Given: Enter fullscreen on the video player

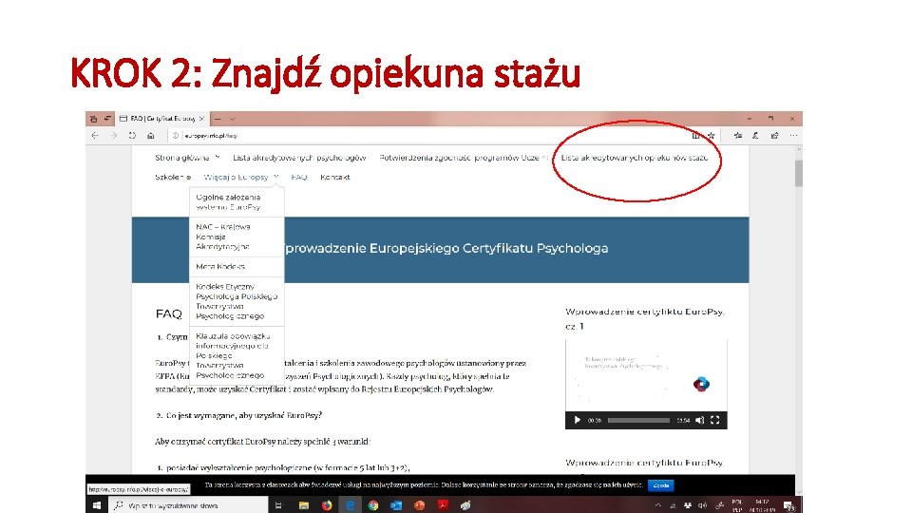Looking at the screenshot, I should pyautogui.click(x=714, y=420).
